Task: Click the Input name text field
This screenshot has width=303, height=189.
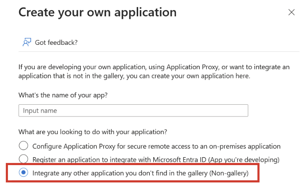Action: click(133, 111)
